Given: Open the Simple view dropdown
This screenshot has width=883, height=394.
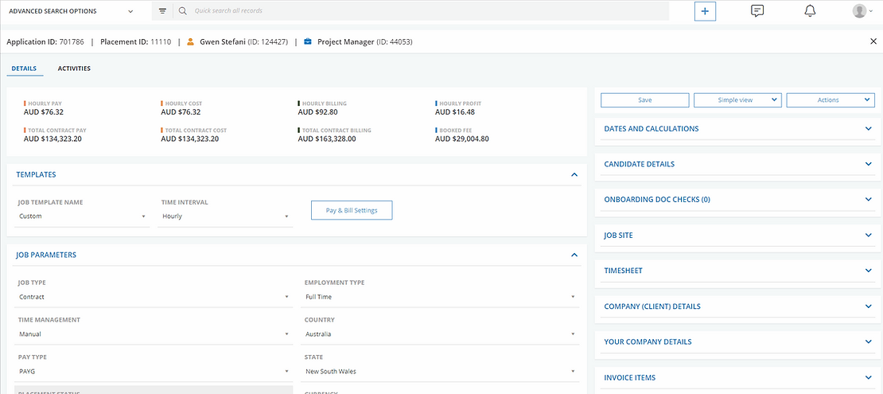Looking at the screenshot, I should coord(736,100).
